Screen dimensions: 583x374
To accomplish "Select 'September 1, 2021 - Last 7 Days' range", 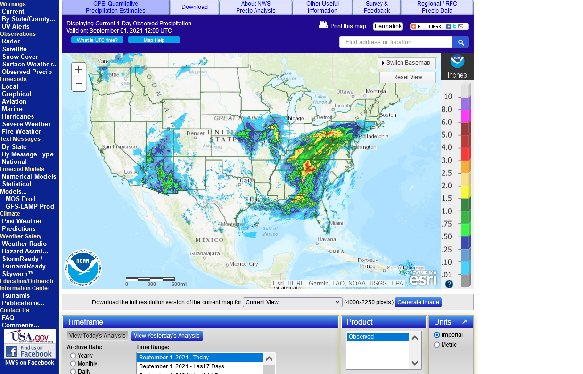I will point(200,366).
